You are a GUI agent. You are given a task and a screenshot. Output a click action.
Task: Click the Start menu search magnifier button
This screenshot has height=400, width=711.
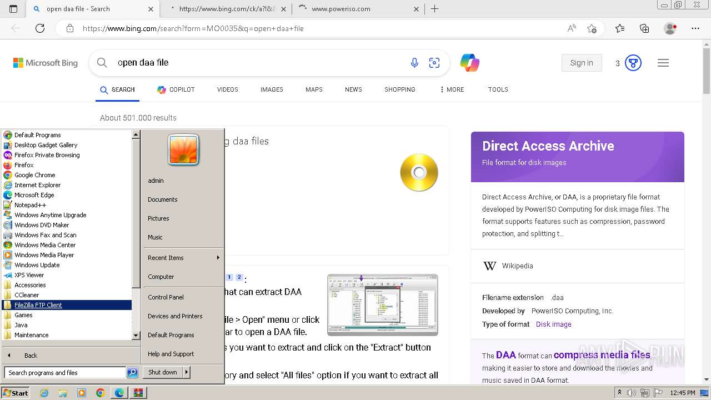(132, 373)
